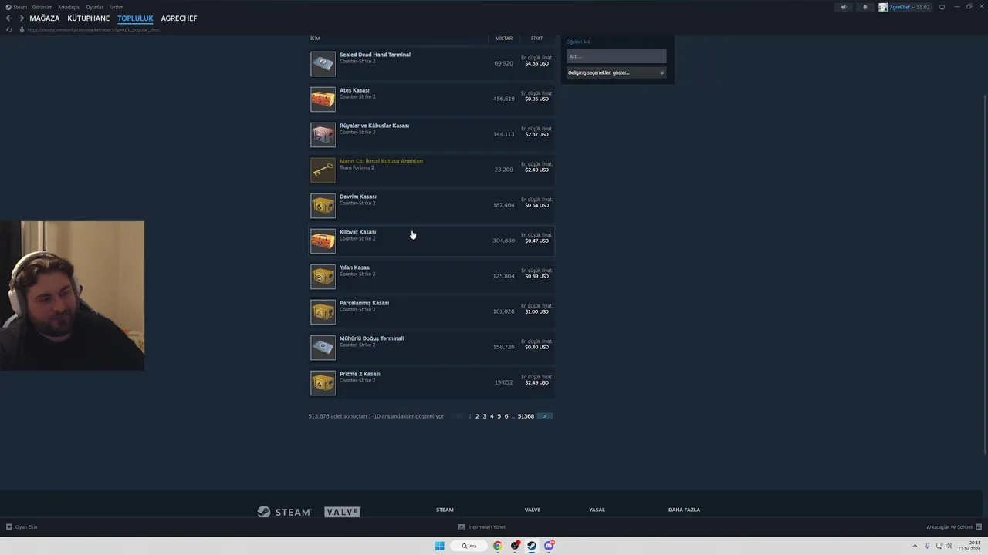This screenshot has height=555, width=988.
Task: Open the Parçalanmış Kasası case icon
Action: tap(323, 312)
